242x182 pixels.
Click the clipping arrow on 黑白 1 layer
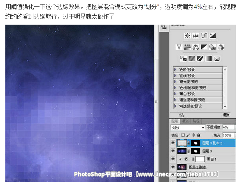180,159
